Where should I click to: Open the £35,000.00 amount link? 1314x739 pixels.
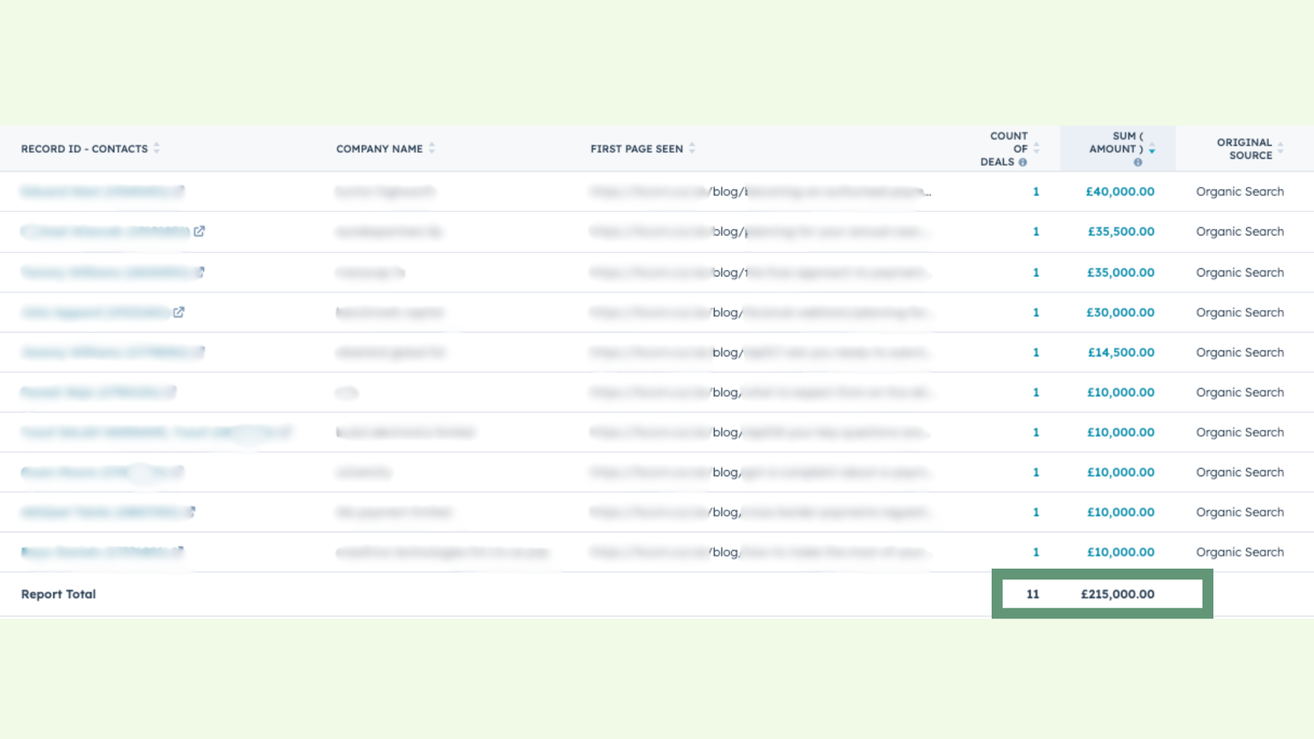1120,272
